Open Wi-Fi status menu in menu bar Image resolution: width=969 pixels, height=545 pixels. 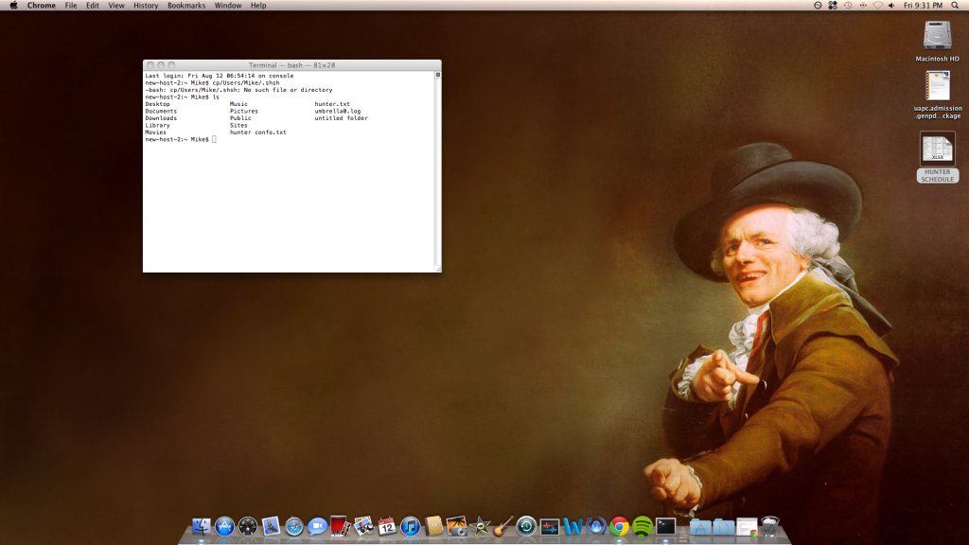coord(877,6)
